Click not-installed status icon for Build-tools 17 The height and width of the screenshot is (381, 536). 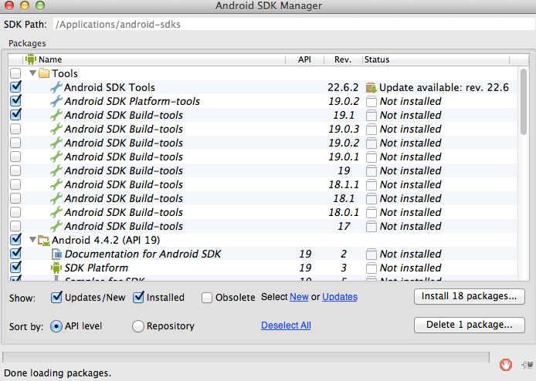371,226
